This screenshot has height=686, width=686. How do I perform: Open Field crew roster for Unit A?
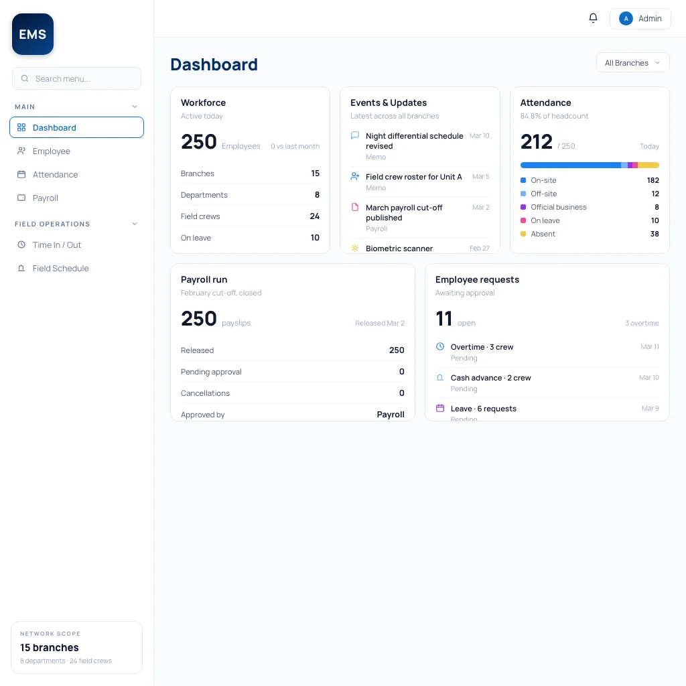point(419,182)
